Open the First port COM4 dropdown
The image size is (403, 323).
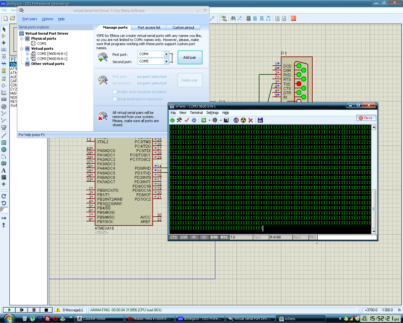click(166, 54)
